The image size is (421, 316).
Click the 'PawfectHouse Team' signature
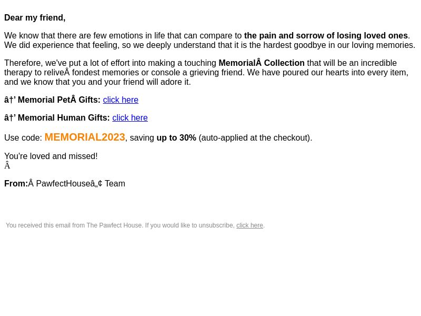81,184
